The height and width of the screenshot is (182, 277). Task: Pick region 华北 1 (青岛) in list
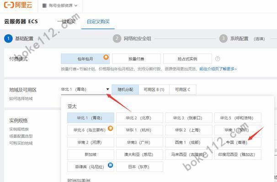91,118
